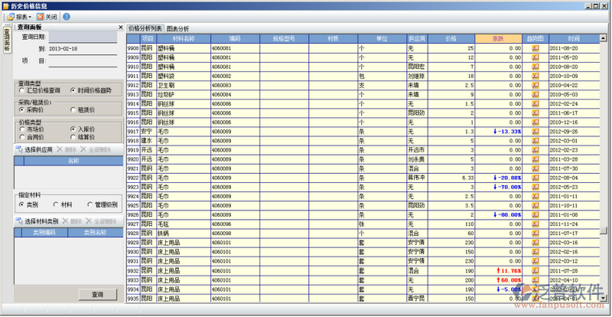
Task: Open the blue help question-mark icon
Action: [x=67, y=16]
